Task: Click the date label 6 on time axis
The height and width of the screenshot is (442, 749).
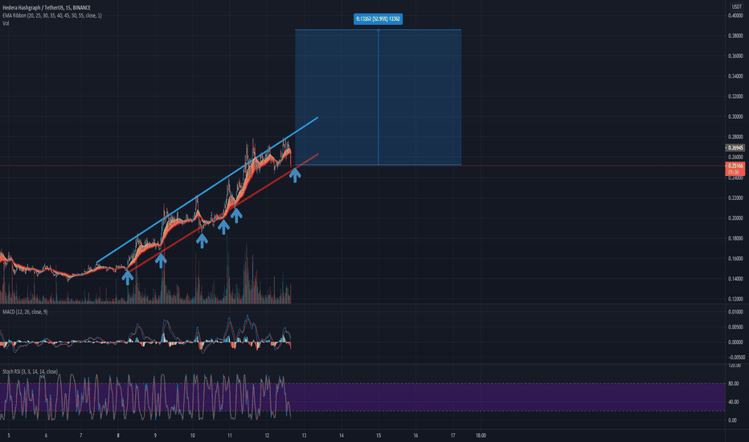Action: tap(46, 436)
